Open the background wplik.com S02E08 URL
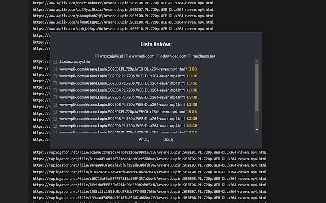Image resolution: width=326 pixels, height=203 pixels. point(123,16)
